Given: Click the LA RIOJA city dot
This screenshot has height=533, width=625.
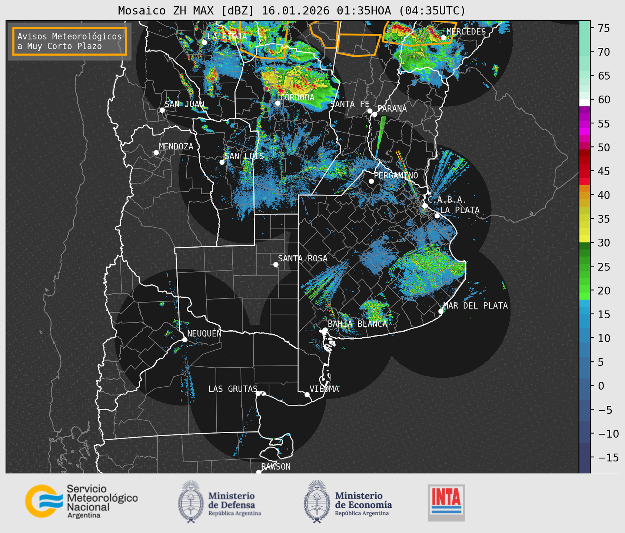Looking at the screenshot, I should pos(204,42).
